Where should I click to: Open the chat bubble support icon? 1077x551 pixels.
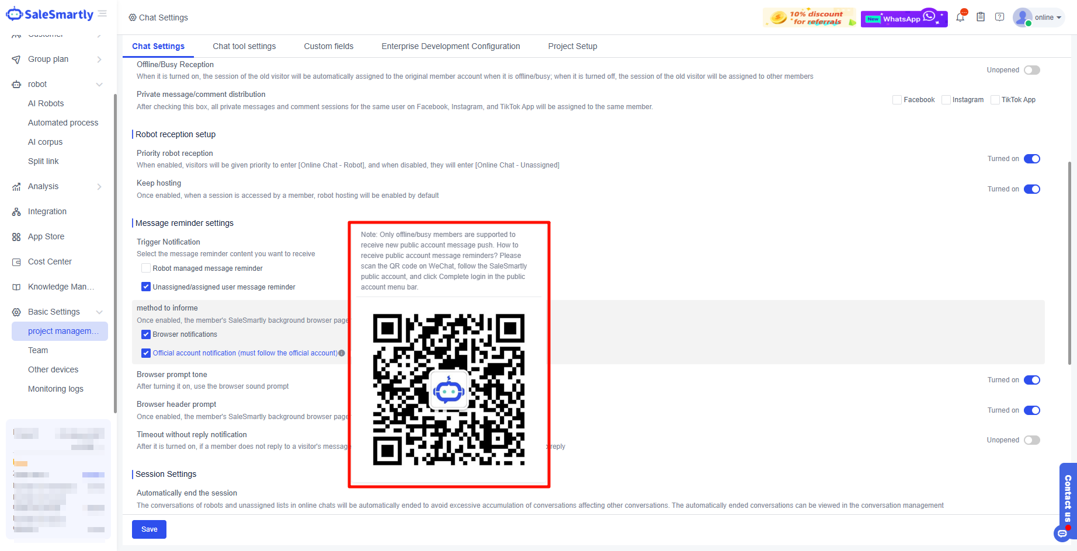[x=1062, y=533]
